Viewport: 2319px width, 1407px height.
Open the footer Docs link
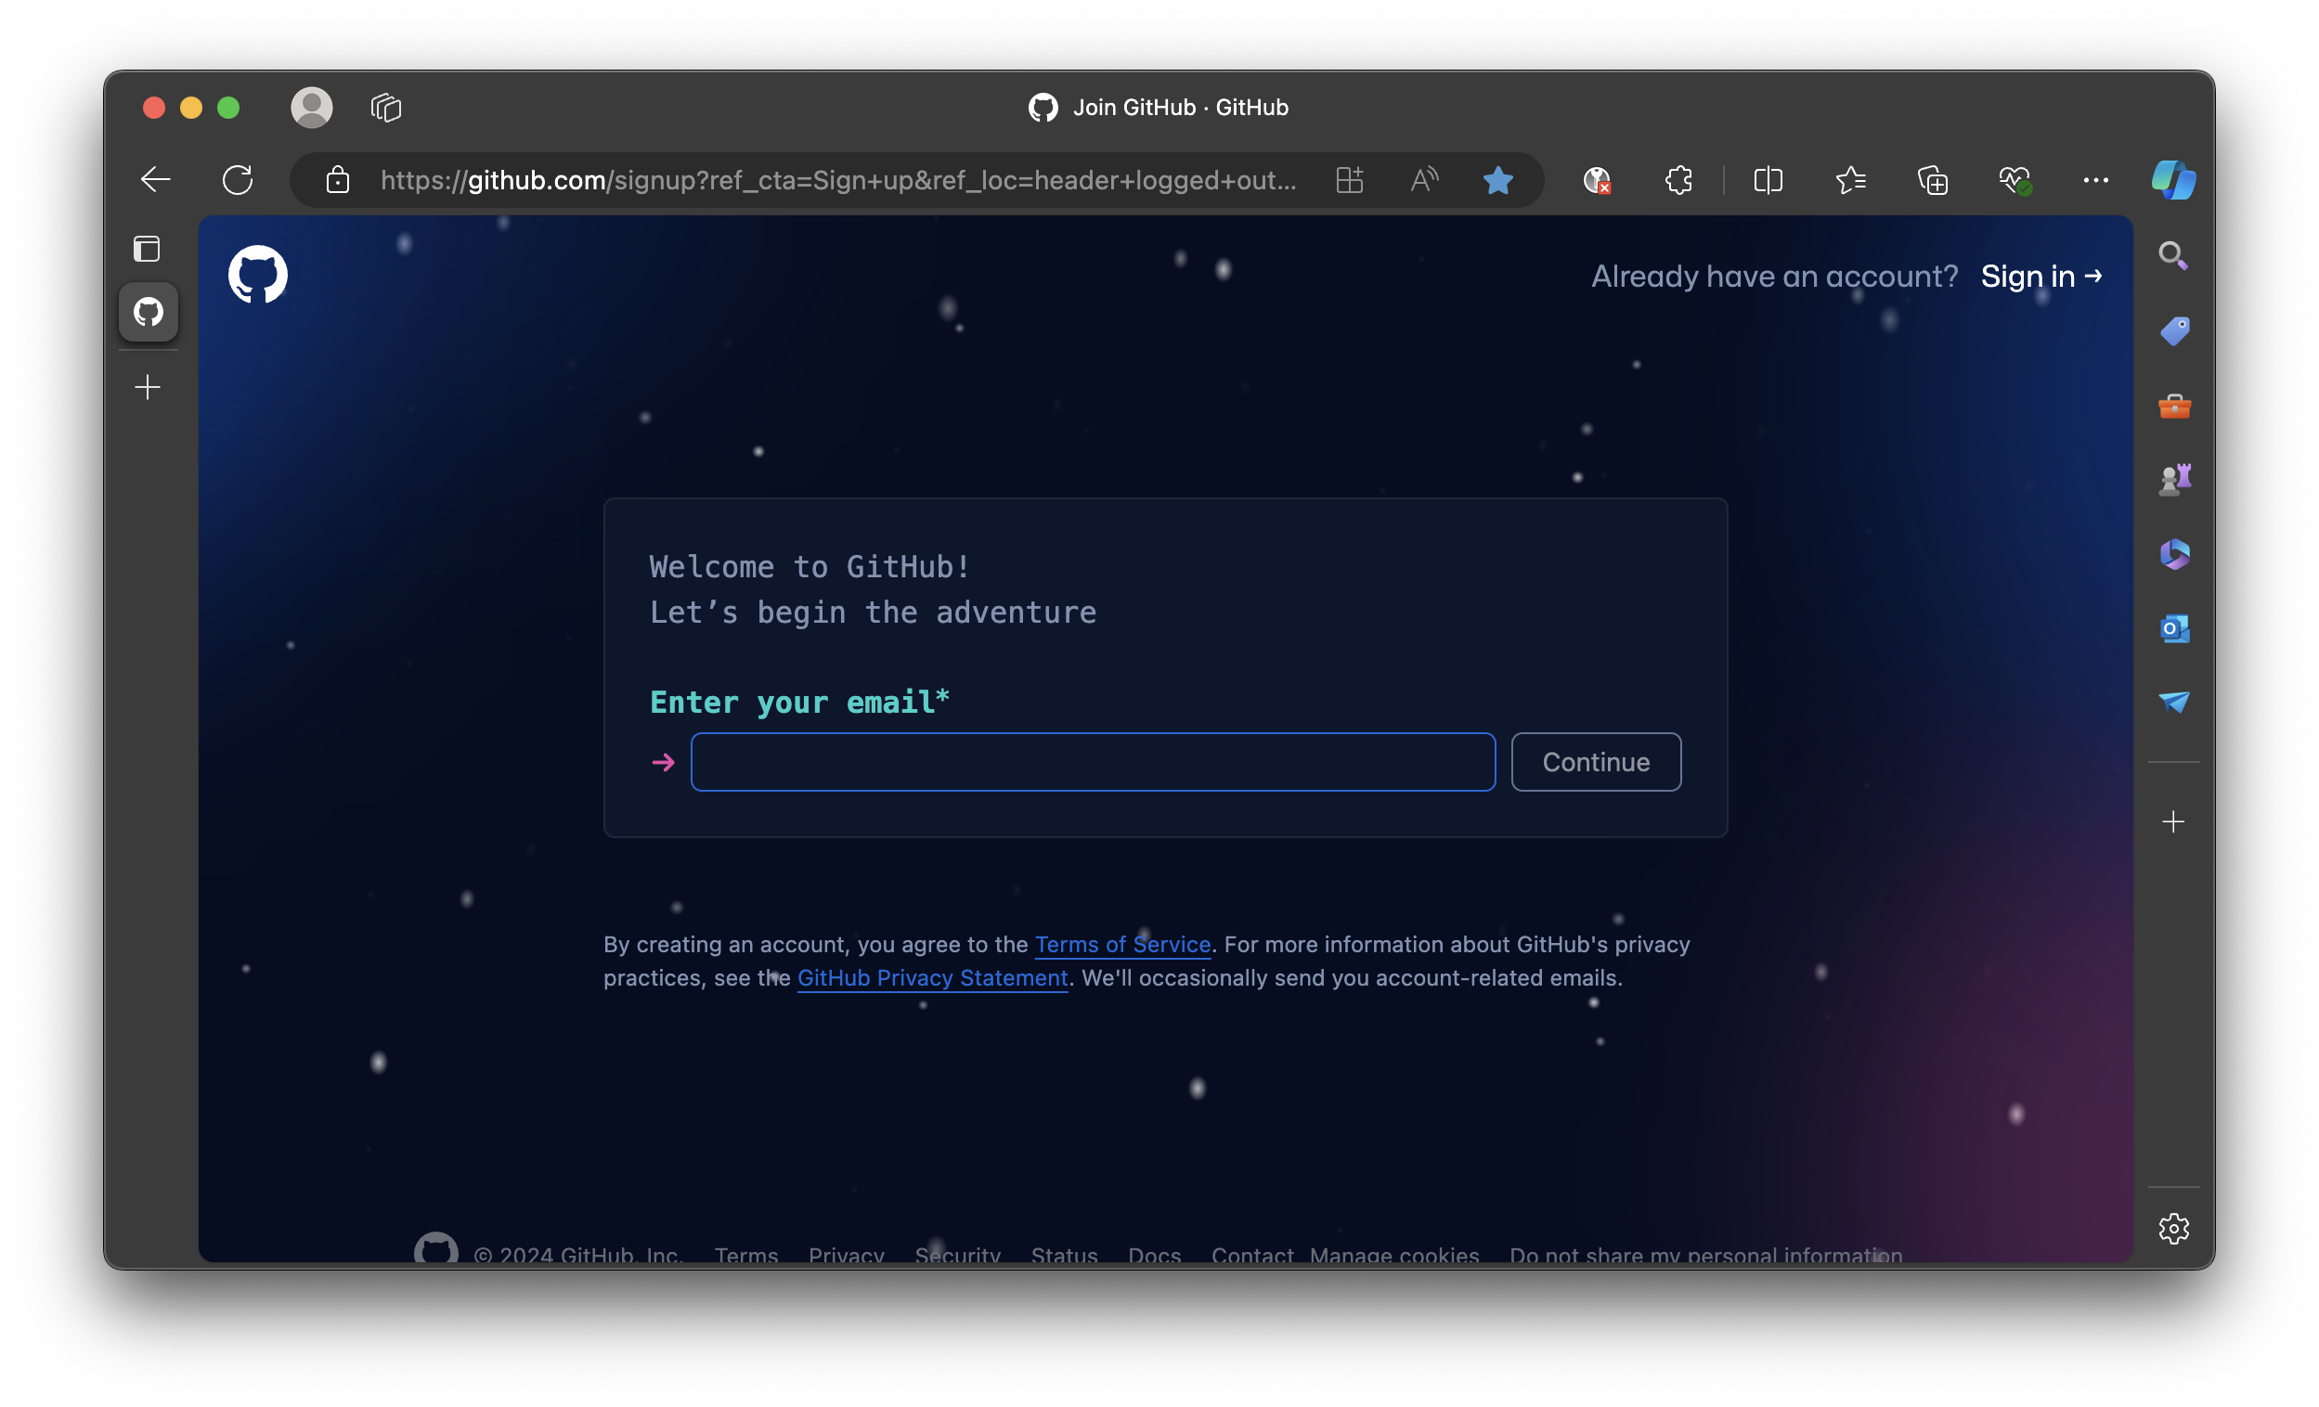(x=1154, y=1255)
